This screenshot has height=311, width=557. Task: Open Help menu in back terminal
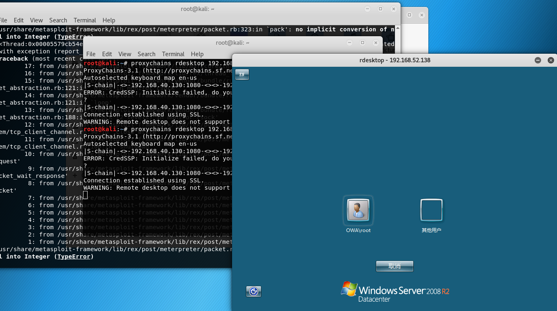click(109, 20)
